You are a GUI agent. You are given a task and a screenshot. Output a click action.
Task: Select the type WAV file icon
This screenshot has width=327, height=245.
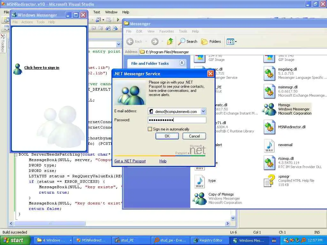200,182
